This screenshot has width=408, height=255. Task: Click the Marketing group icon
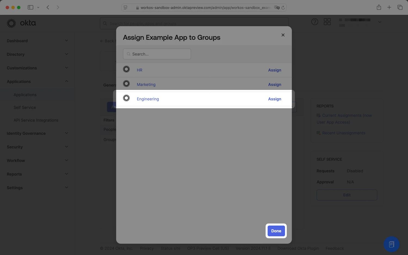tap(126, 83)
